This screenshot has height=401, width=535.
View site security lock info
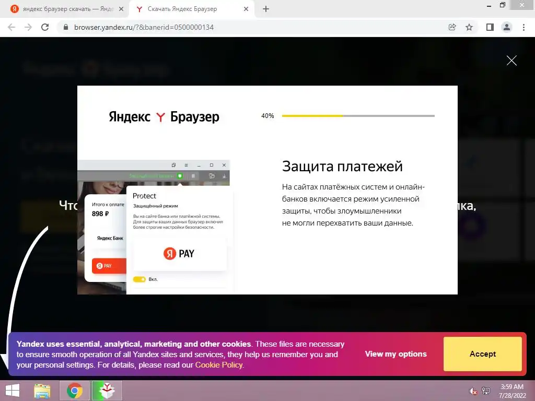pos(66,27)
